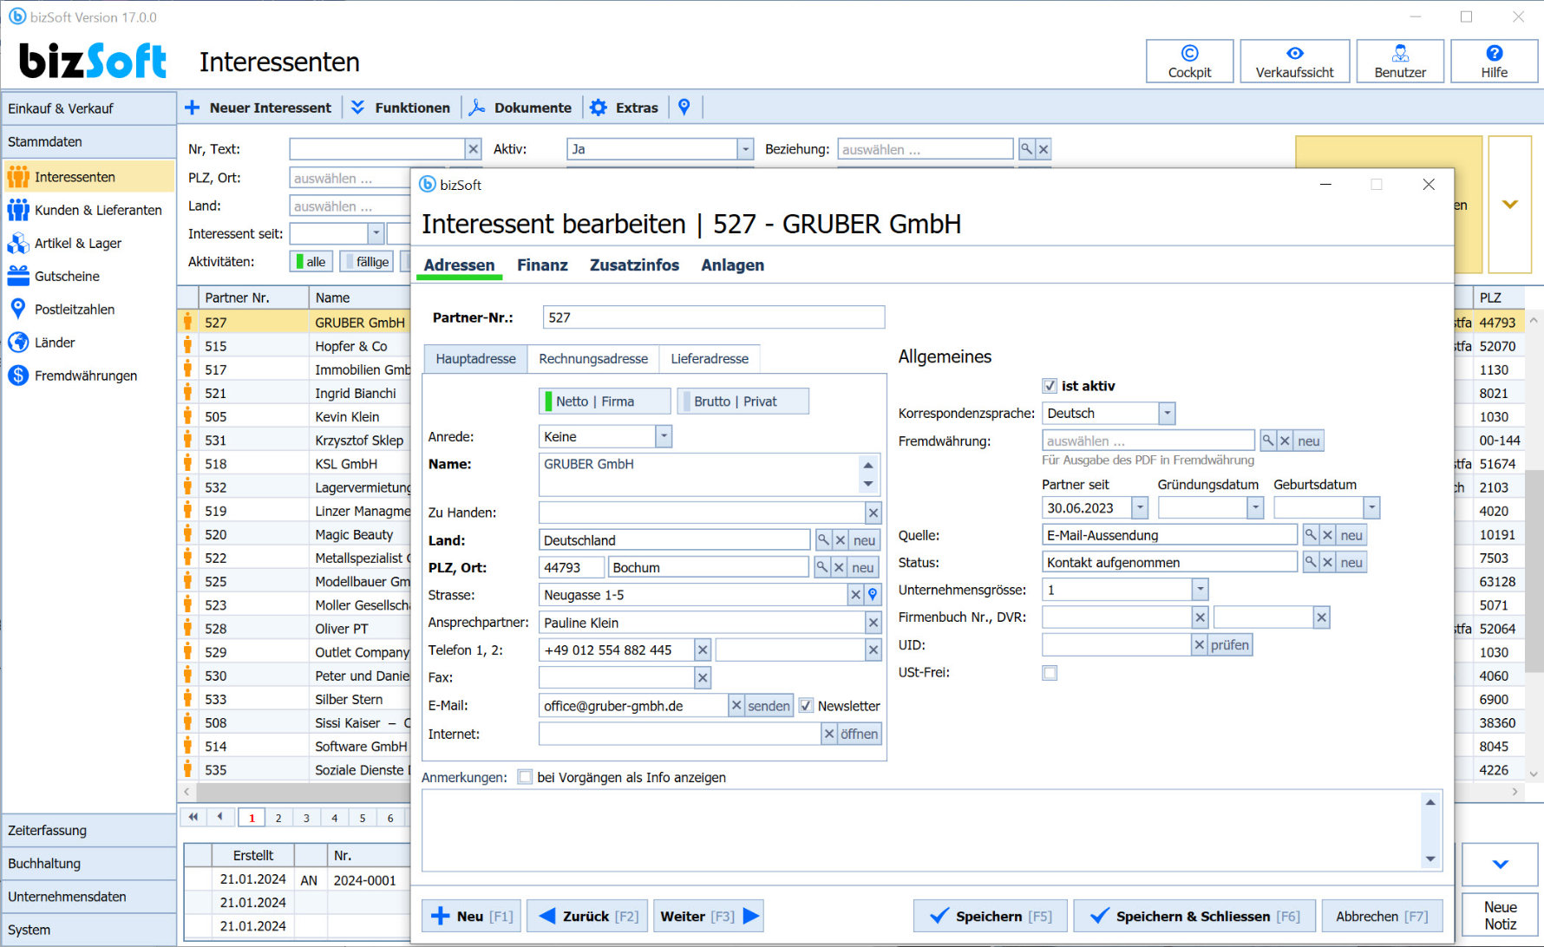
Task: Clear the E-Mail address field
Action: click(736, 706)
